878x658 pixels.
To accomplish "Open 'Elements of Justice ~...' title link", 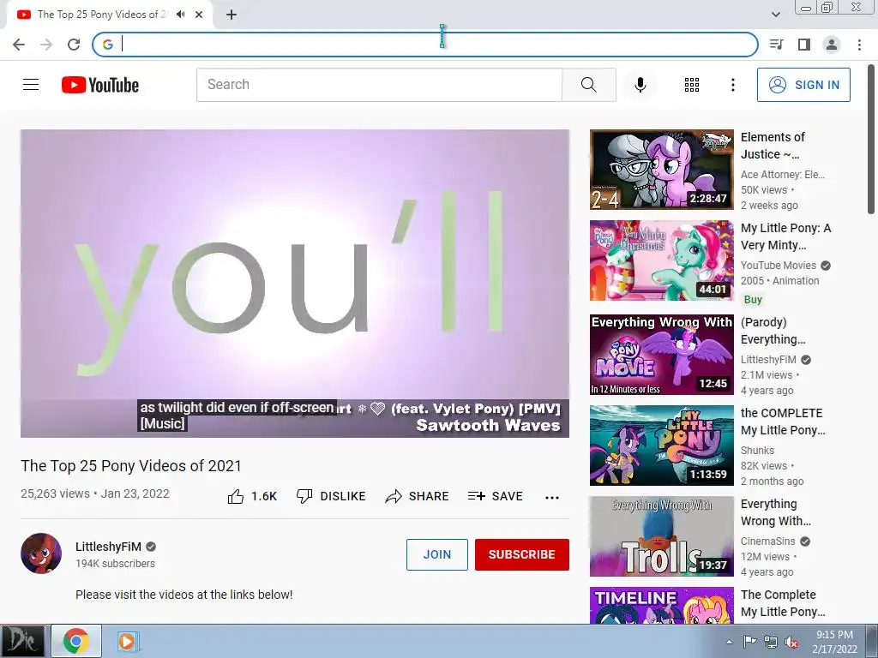I will [773, 146].
